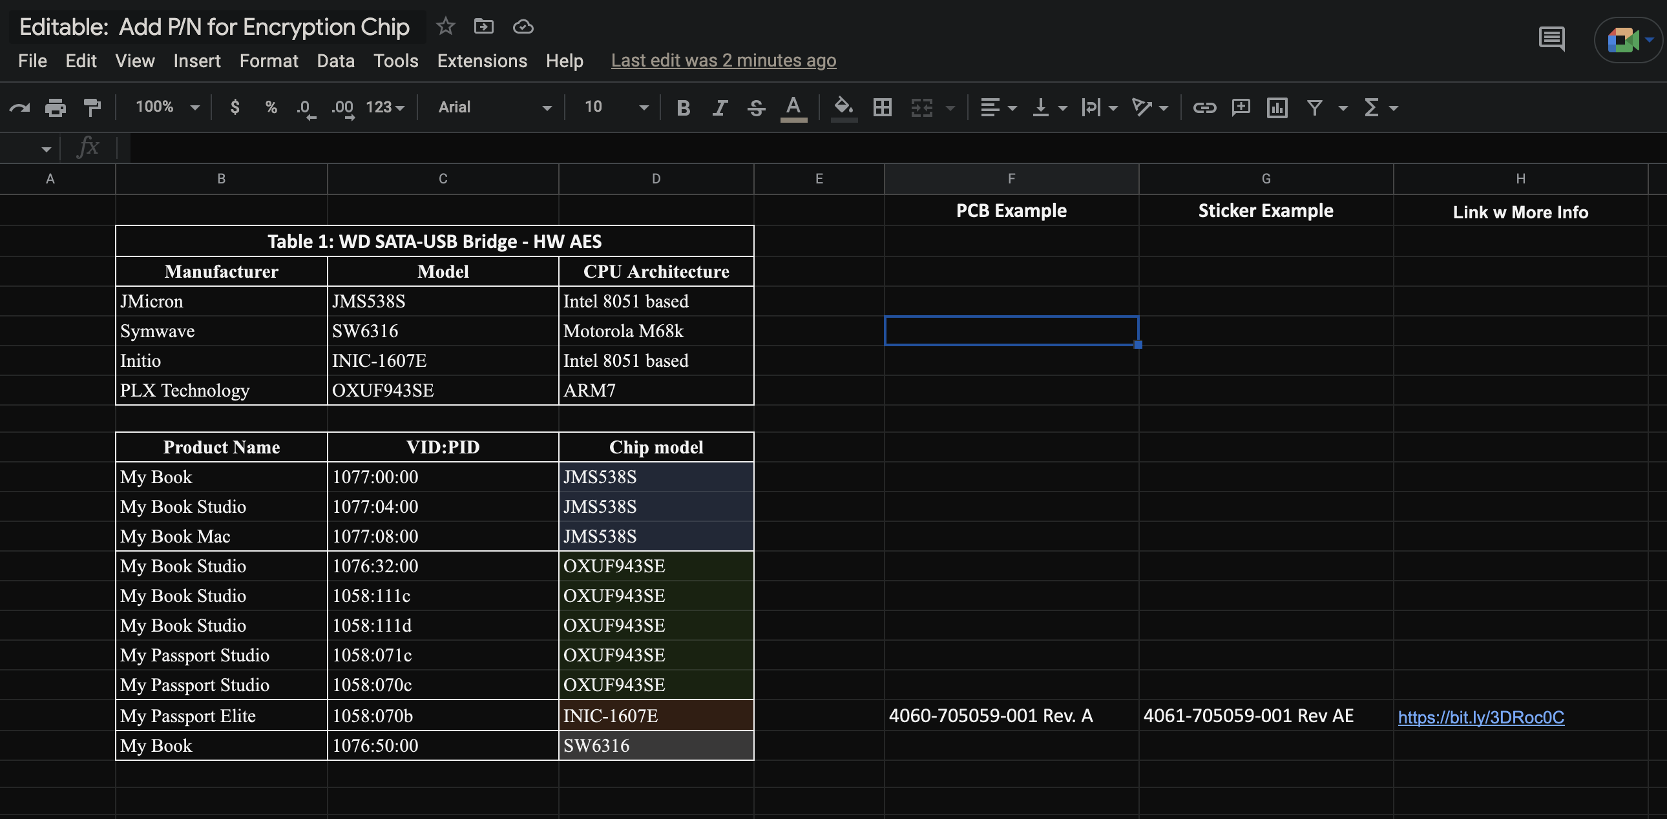
Task: Select the 1077:04:00 VID:PID cell
Action: 443,506
